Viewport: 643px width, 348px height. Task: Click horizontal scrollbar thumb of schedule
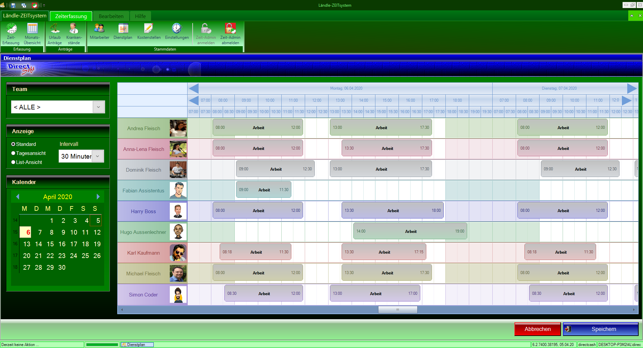coord(398,310)
